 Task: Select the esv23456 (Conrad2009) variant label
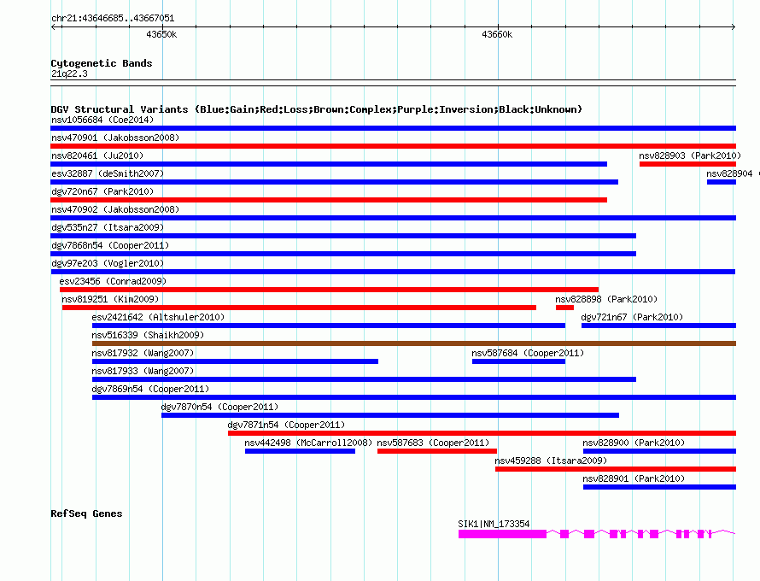point(113,281)
